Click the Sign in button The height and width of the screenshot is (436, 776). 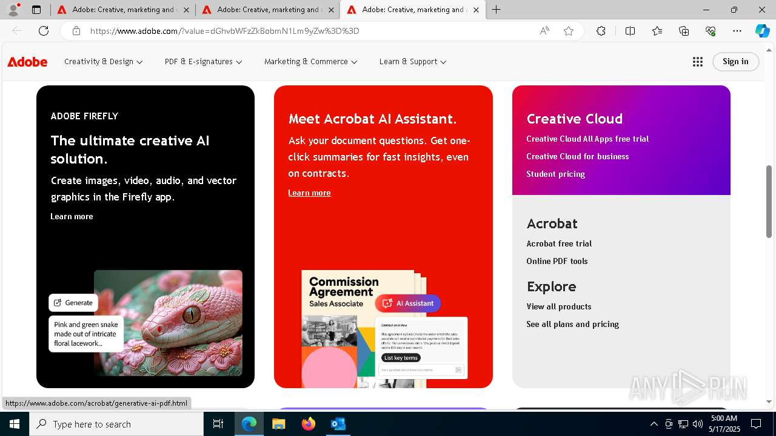pos(735,61)
